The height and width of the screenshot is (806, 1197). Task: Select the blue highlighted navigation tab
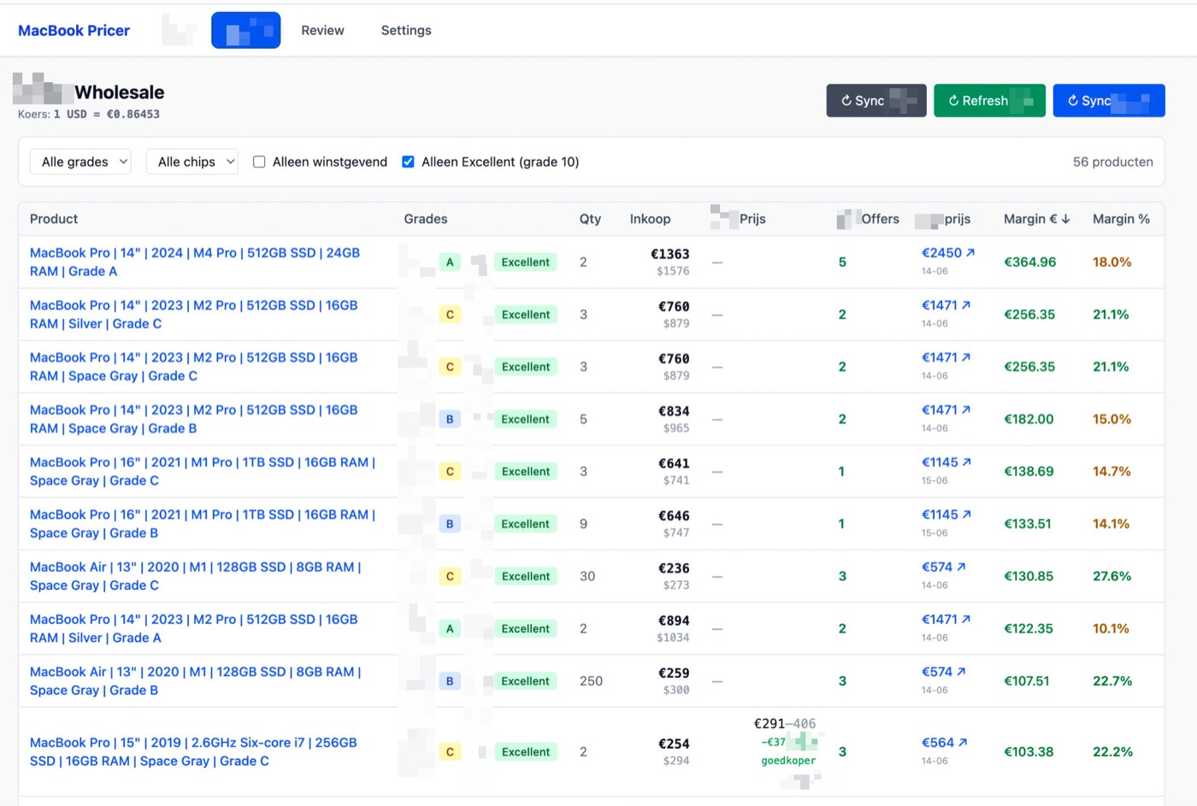246,31
